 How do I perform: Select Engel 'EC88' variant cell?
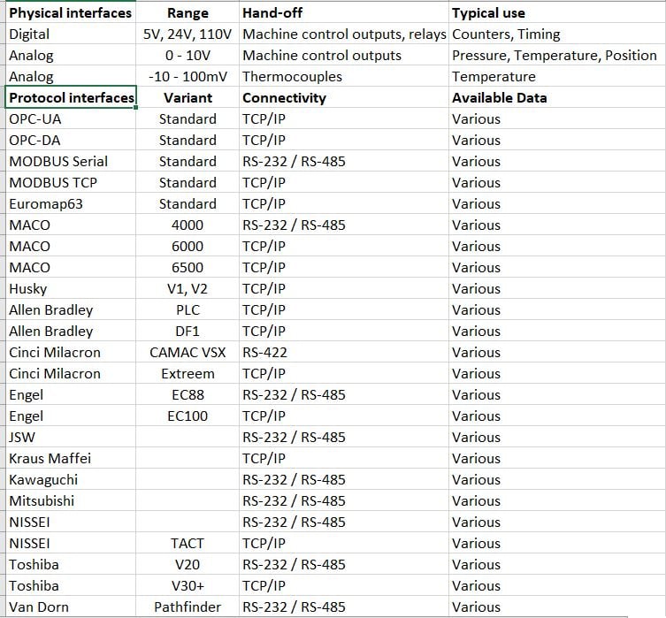tap(188, 394)
